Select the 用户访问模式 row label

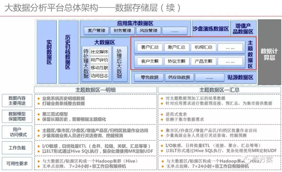(17, 132)
